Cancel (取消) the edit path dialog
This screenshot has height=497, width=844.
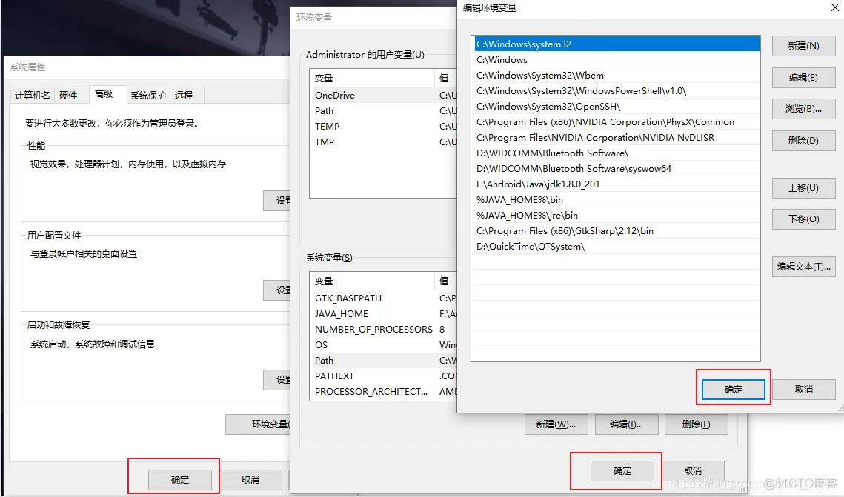point(803,389)
